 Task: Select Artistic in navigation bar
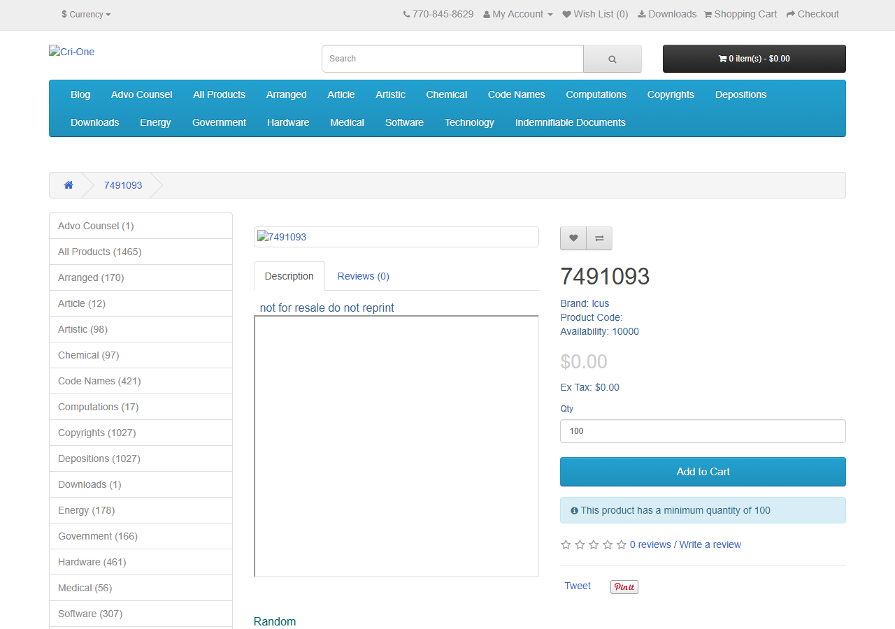click(x=390, y=94)
